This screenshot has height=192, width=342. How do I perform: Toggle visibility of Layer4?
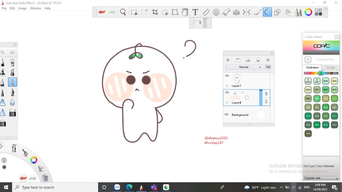pos(227,92)
